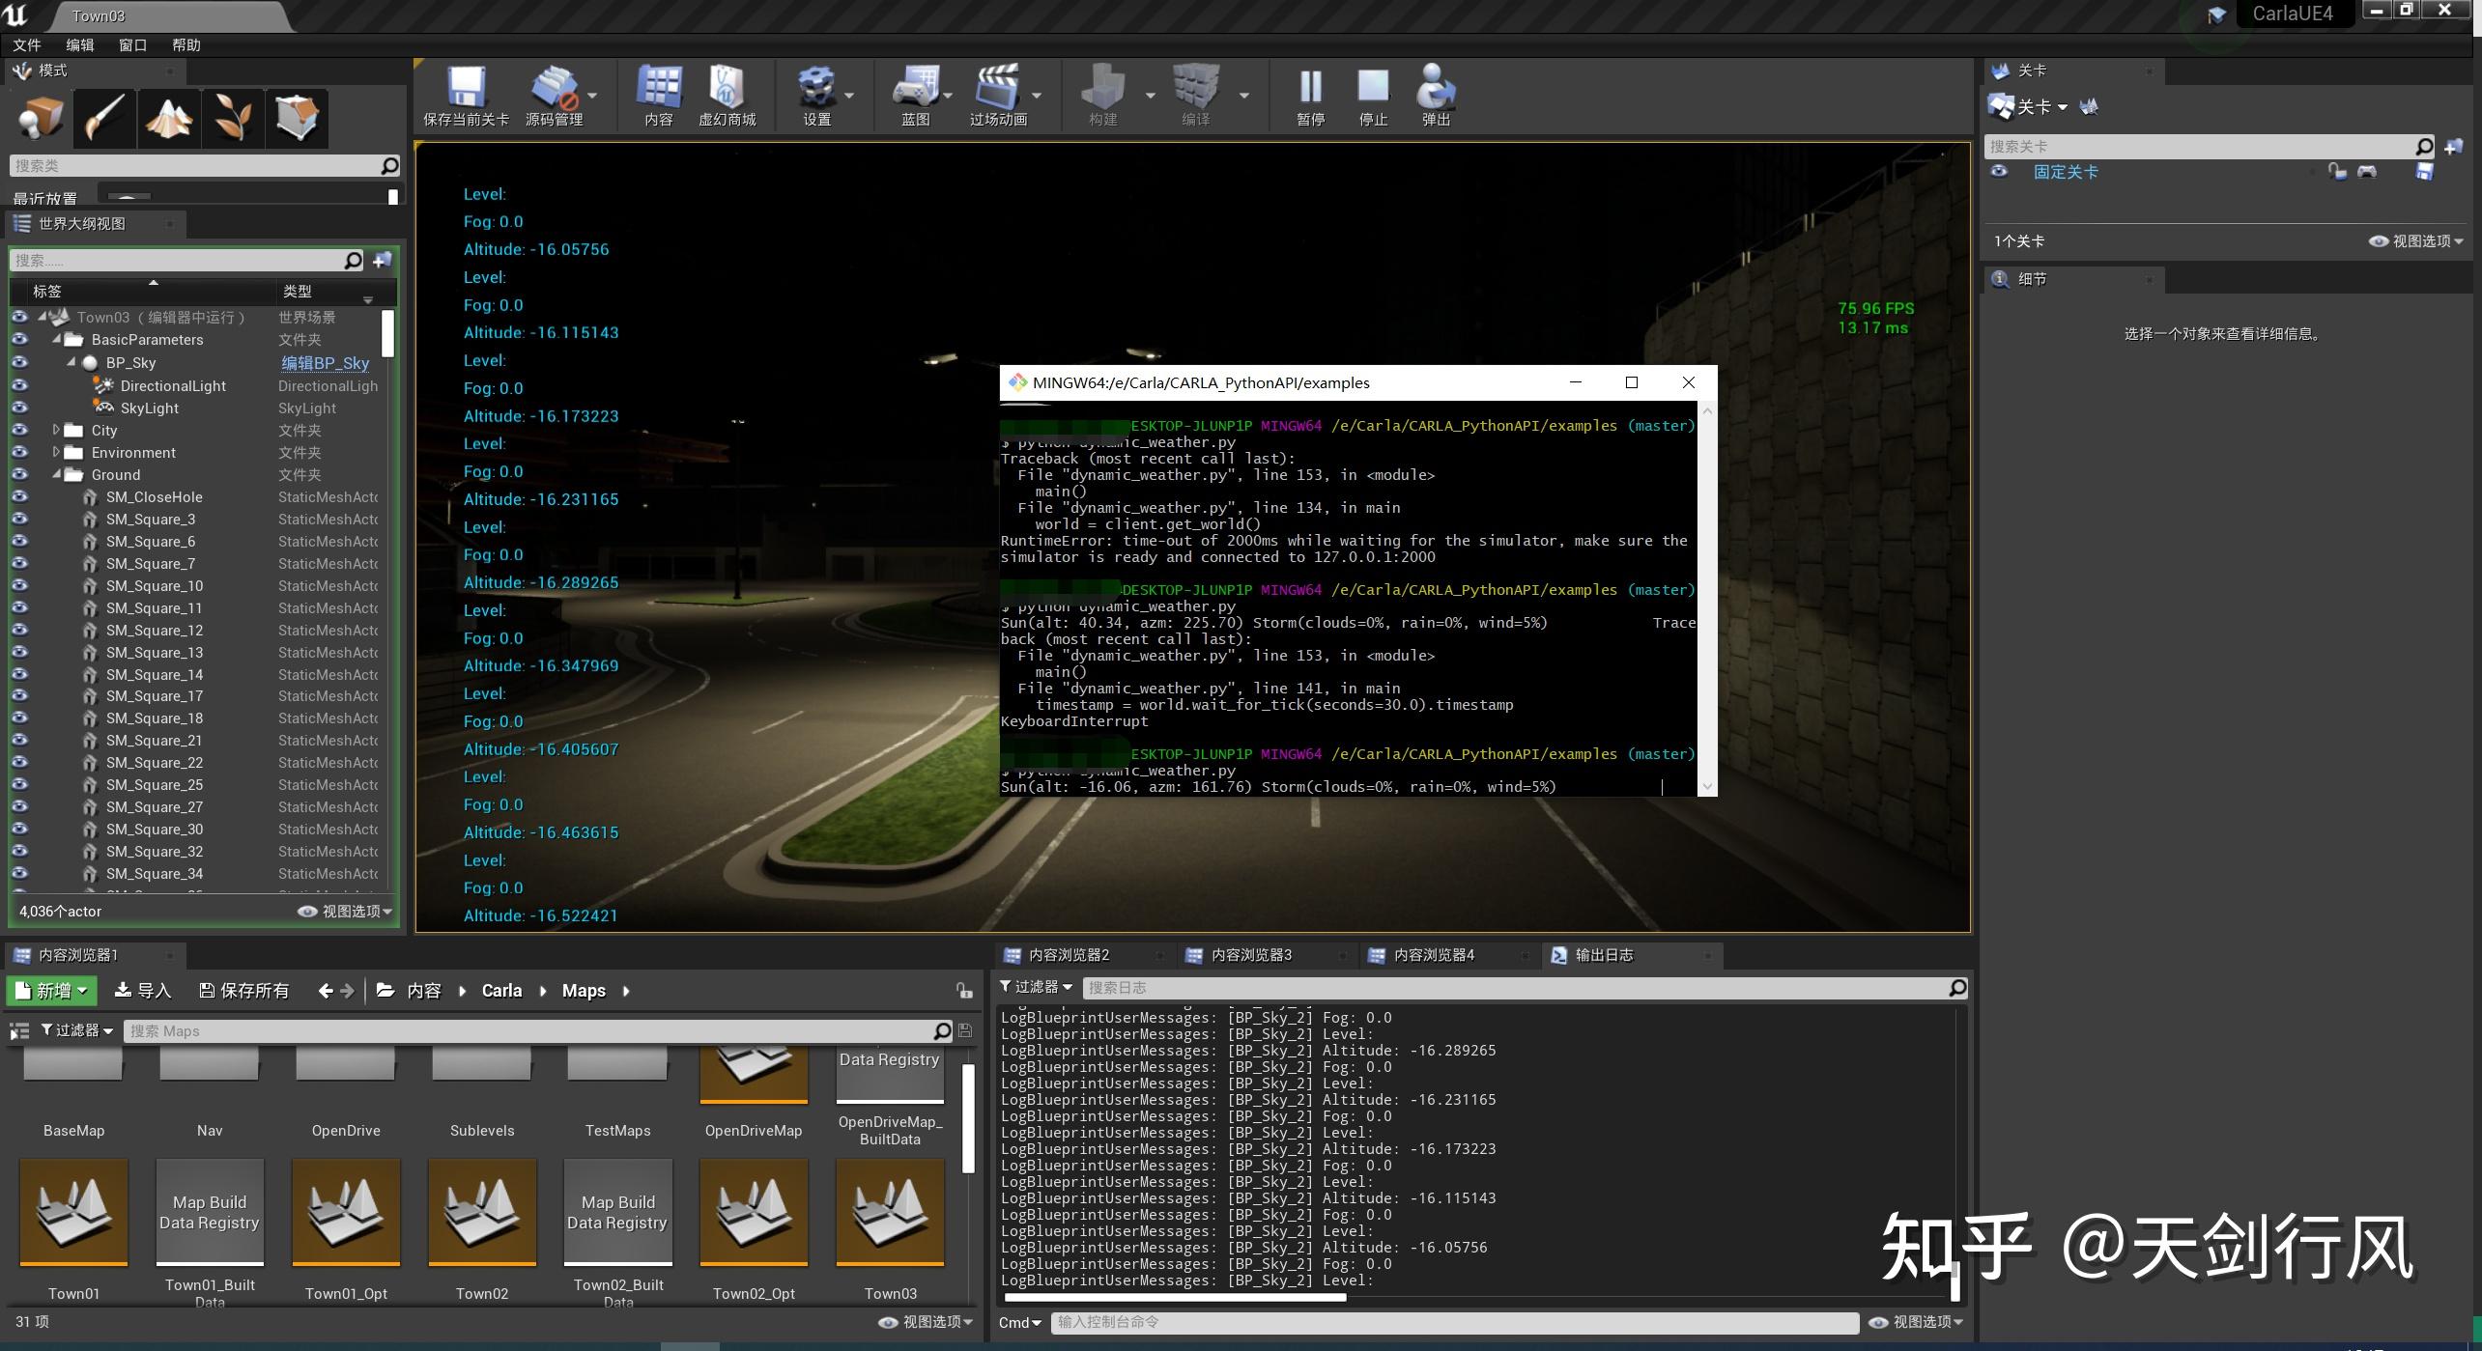
Task: Stop the play-in-editor session
Action: (x=1373, y=87)
